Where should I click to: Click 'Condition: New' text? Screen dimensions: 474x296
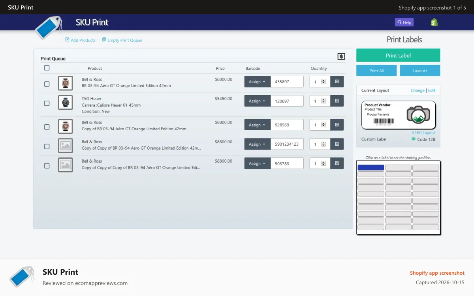pyautogui.click(x=96, y=111)
